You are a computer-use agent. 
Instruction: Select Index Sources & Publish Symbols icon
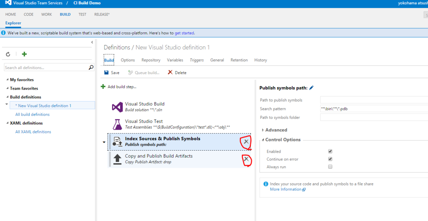click(117, 141)
